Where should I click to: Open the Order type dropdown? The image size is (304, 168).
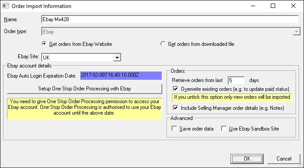pyautogui.click(x=296, y=32)
